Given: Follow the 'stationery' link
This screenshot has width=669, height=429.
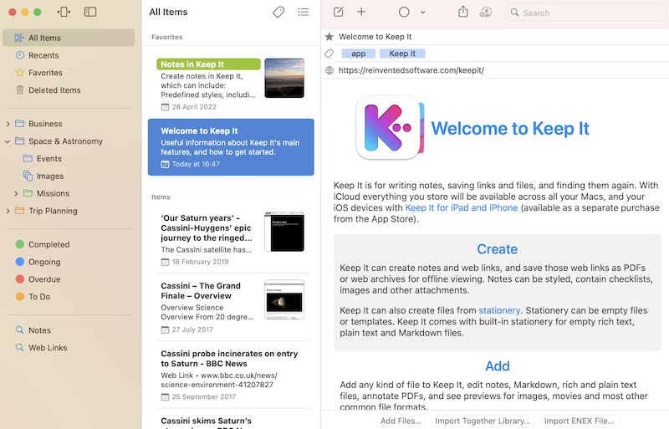Looking at the screenshot, I should coord(499,310).
